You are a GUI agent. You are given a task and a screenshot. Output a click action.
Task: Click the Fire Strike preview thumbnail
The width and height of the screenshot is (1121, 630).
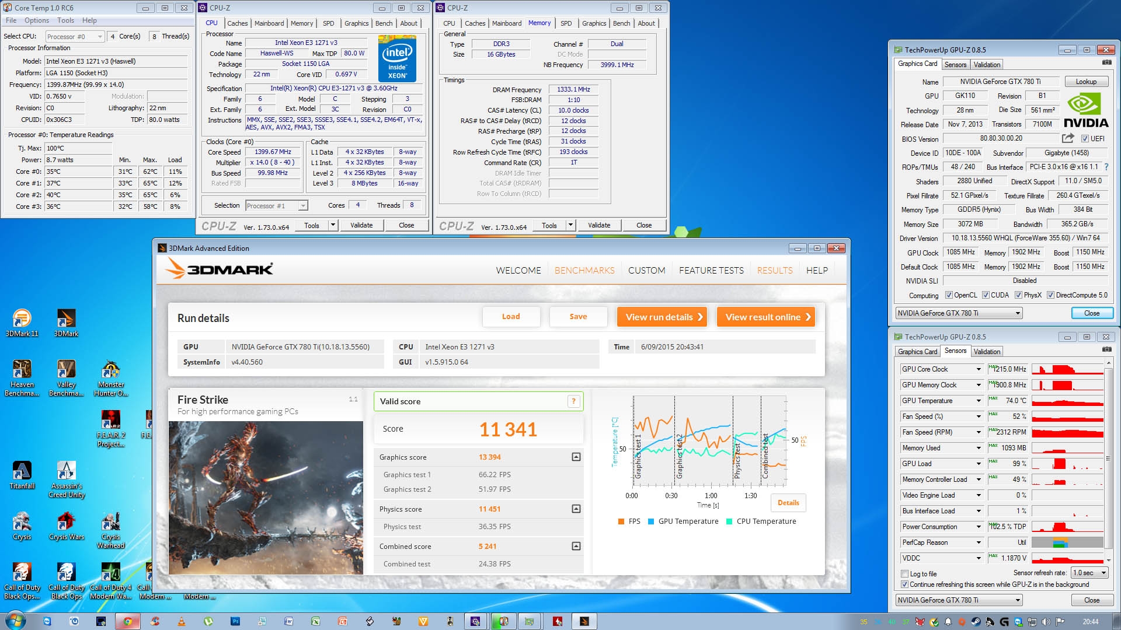coord(266,498)
